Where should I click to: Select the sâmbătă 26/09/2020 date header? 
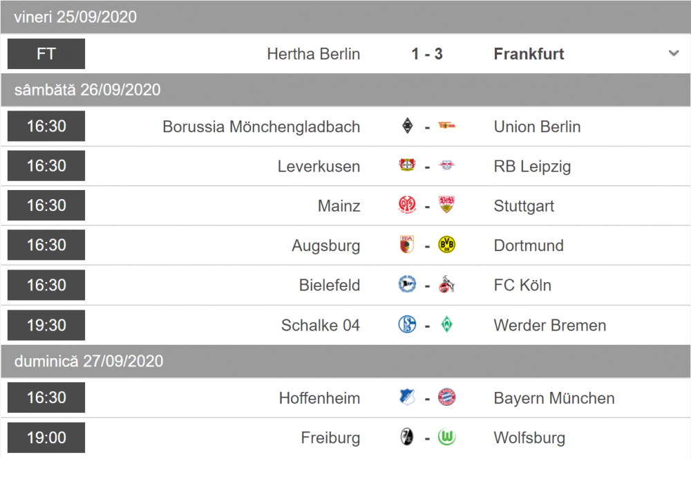coord(87,90)
